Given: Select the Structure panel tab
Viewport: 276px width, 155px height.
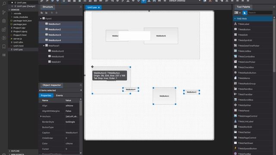Looking at the screenshot, I should coord(48,7).
